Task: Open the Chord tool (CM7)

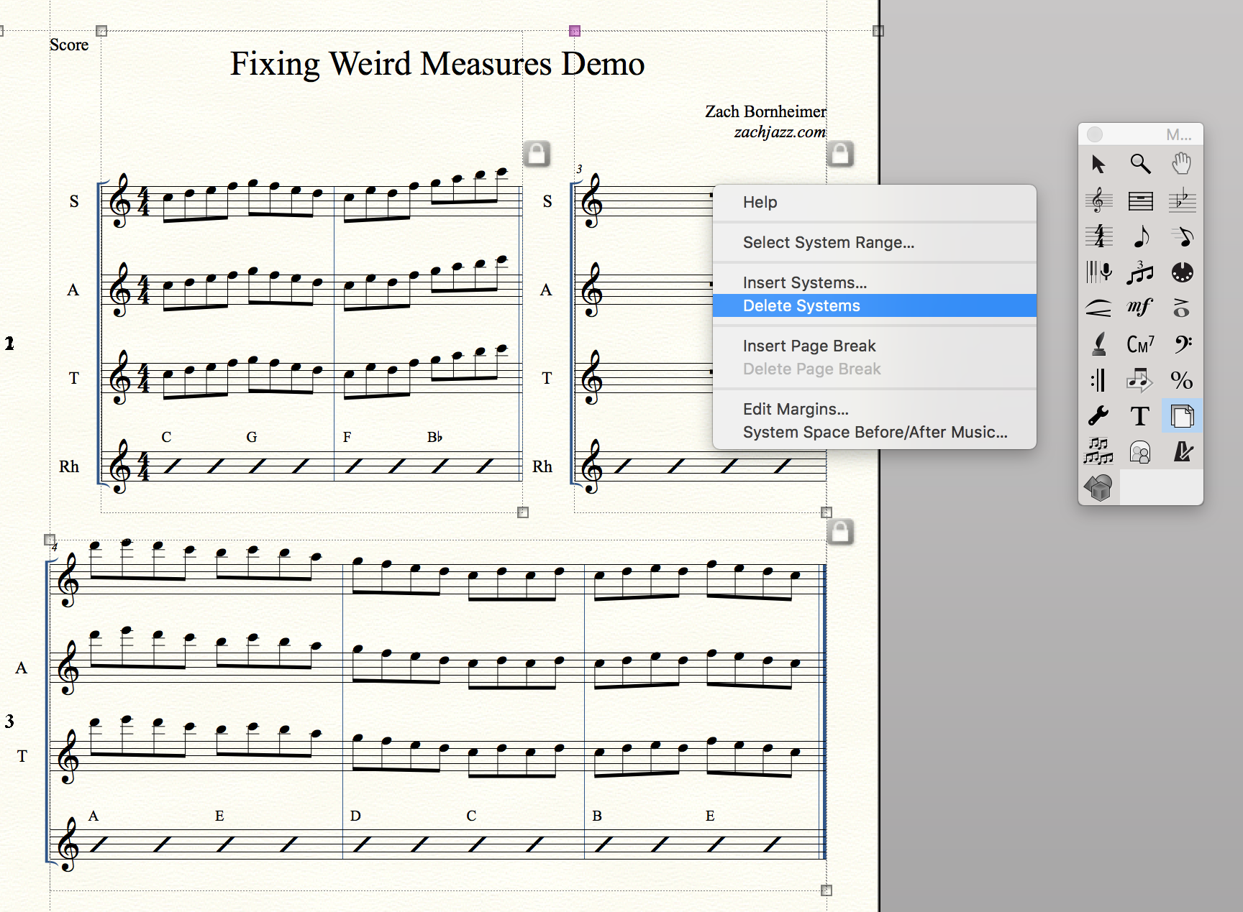Action: tap(1140, 344)
